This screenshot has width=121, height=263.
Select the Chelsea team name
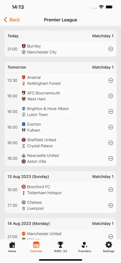[34, 202]
